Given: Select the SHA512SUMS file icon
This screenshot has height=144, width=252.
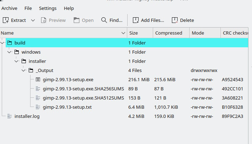Looking at the screenshot, I should (x=38, y=98).
